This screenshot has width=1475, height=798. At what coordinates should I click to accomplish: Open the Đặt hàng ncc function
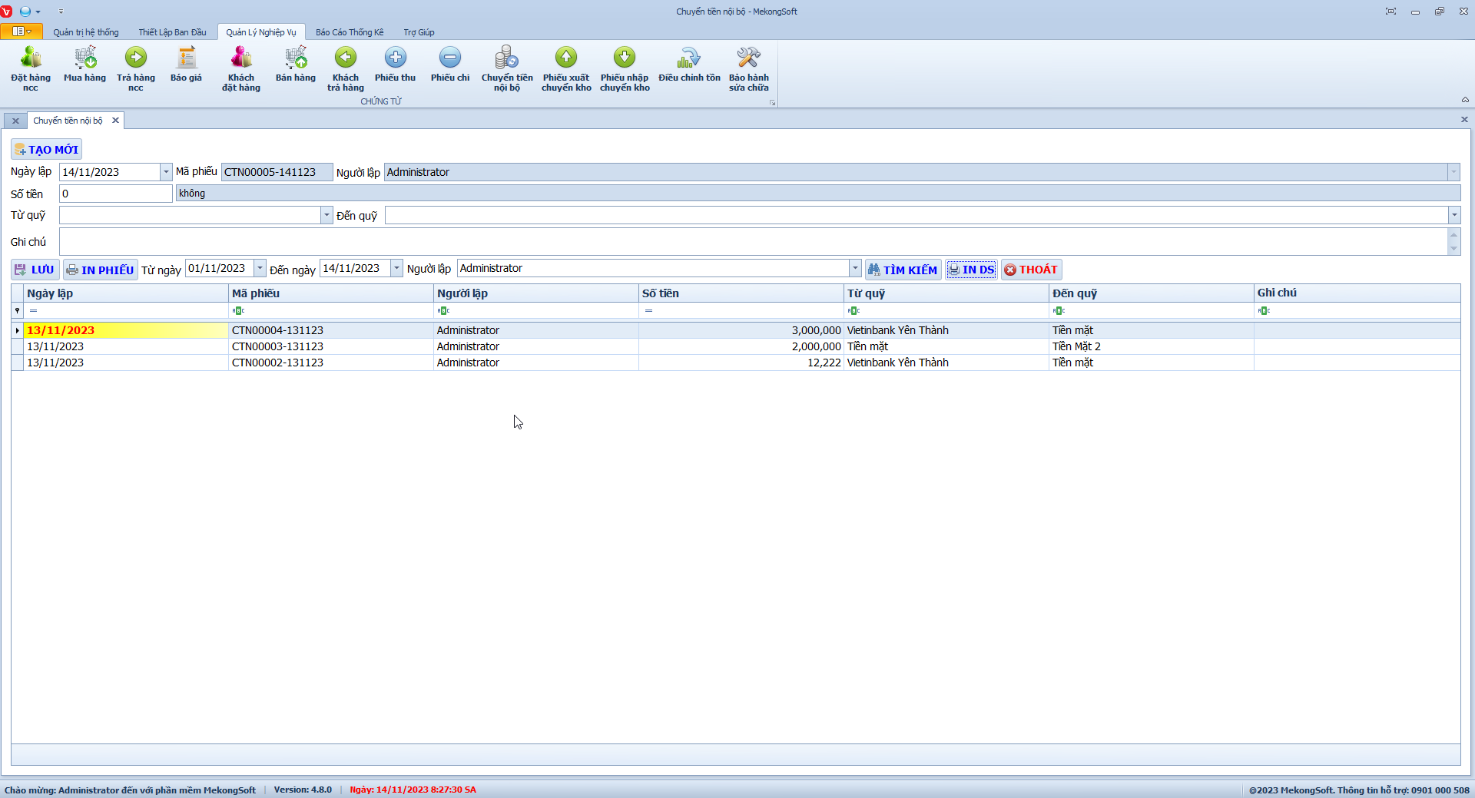tap(31, 68)
